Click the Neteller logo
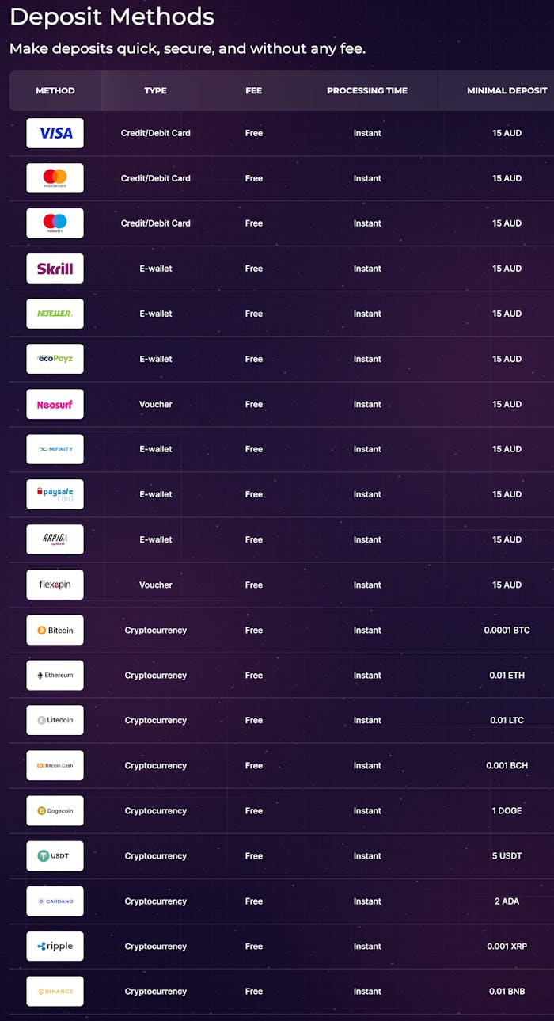The height and width of the screenshot is (1021, 554). pyautogui.click(x=55, y=314)
